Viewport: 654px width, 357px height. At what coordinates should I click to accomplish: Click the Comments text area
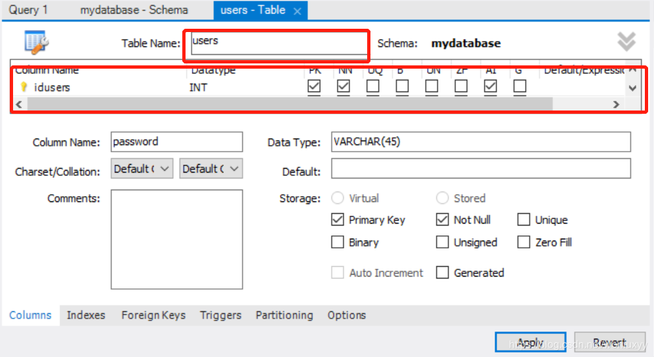[177, 239]
